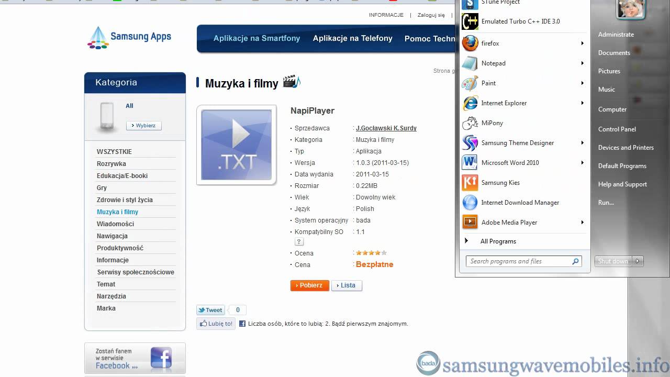Open MiPony icon in Start menu
The width and height of the screenshot is (670, 377).
pos(470,123)
